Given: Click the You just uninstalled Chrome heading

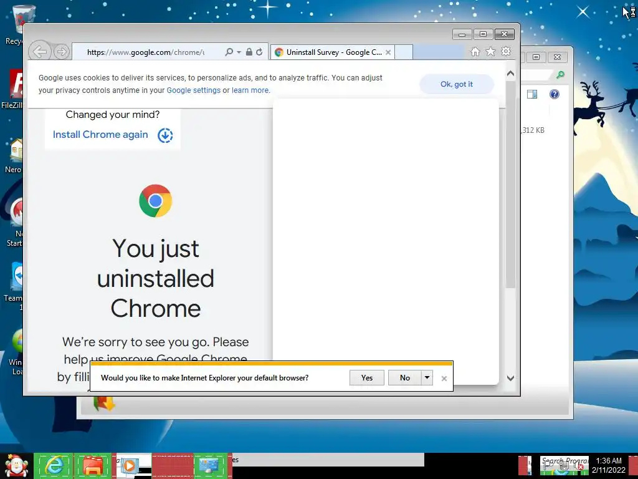Looking at the screenshot, I should coord(155,279).
